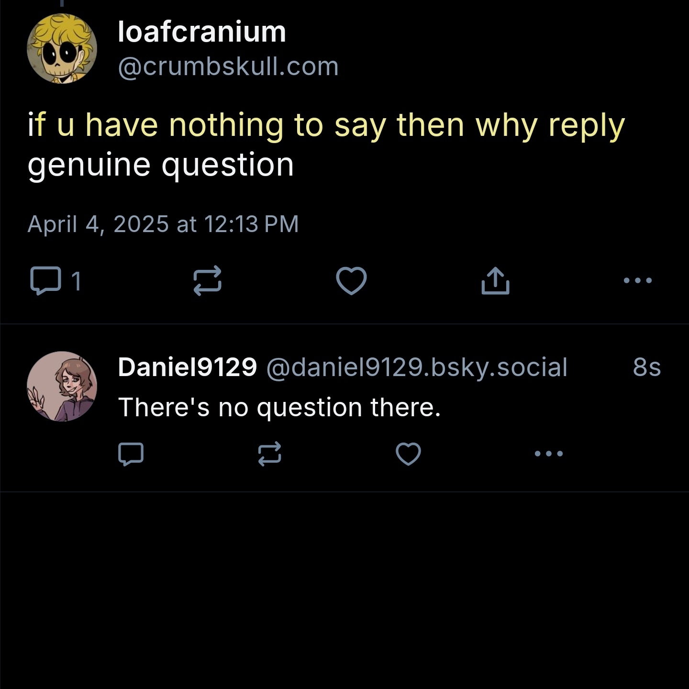Image resolution: width=689 pixels, height=689 pixels.
Task: Click the reply icon on loafcranium's post
Action: pos(45,280)
